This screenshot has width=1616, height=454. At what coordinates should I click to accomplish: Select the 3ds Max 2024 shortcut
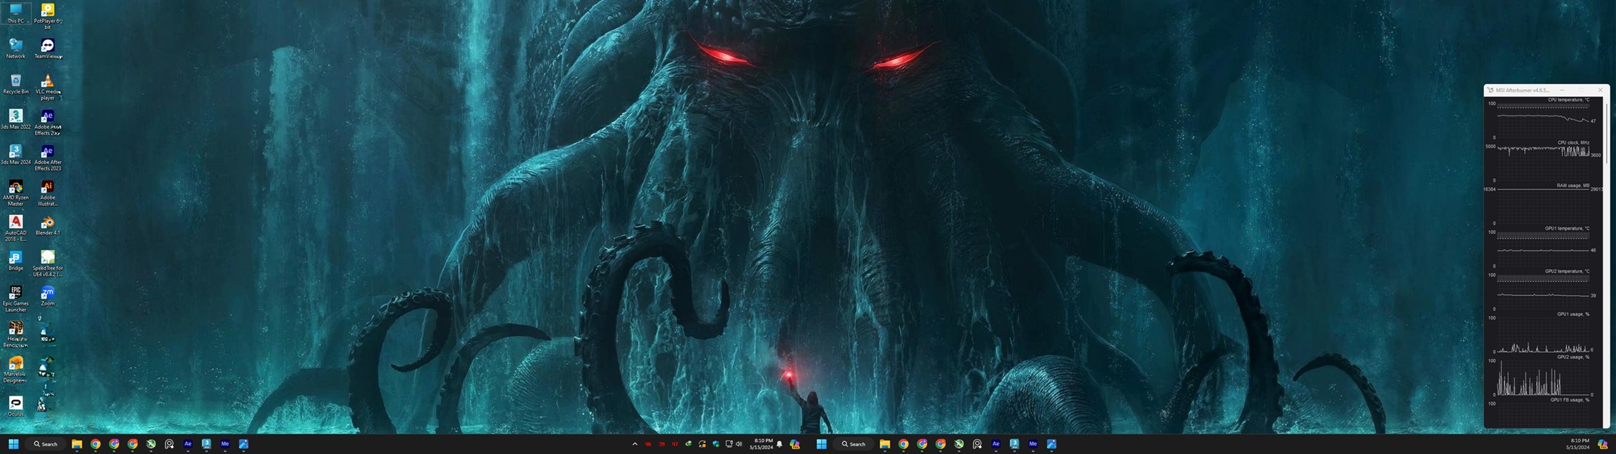coord(15,155)
